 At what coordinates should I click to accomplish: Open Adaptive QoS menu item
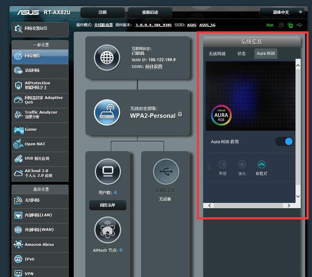[40, 100]
